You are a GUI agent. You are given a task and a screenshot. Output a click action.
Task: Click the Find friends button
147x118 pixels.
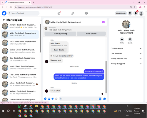point(121,13)
